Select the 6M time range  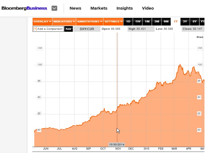click(x=166, y=22)
